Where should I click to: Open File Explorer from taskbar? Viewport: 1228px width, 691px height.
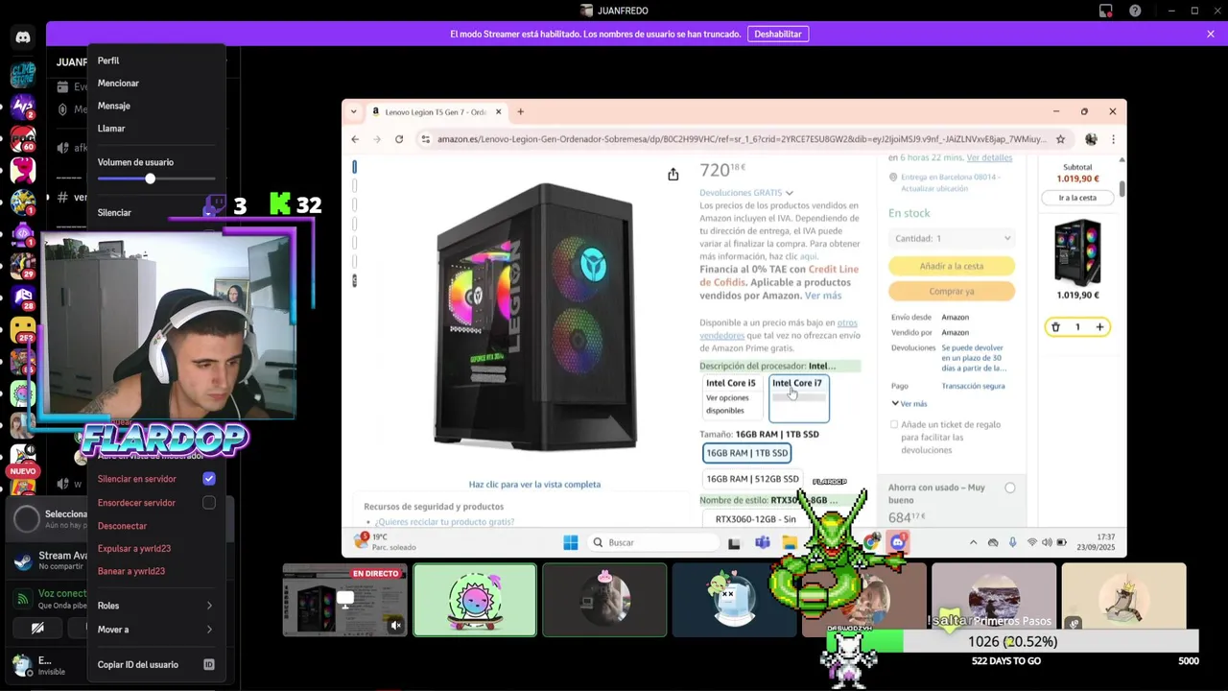pyautogui.click(x=789, y=542)
